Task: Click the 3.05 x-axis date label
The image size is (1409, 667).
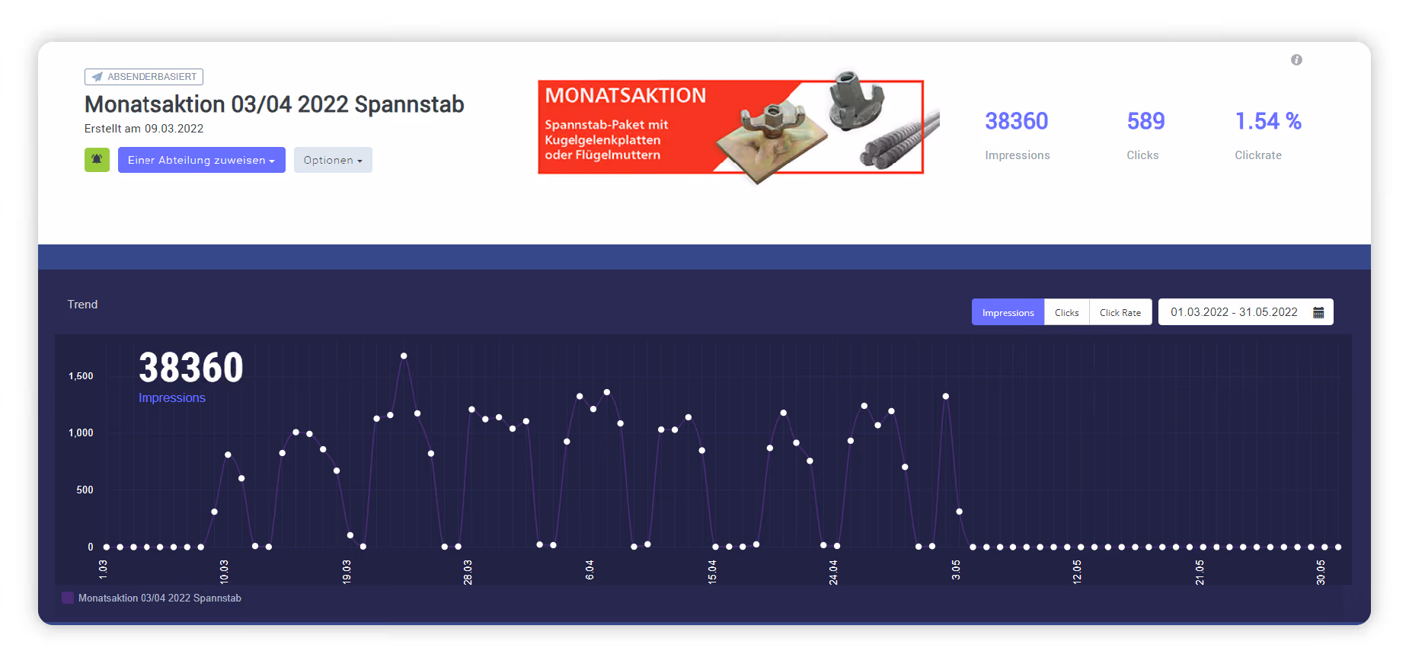Action: 956,570
